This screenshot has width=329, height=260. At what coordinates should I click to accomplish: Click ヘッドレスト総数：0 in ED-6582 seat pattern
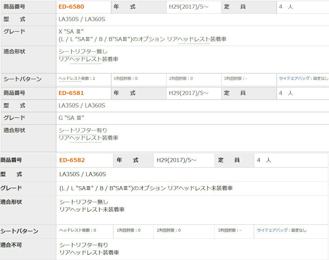[x=78, y=230]
